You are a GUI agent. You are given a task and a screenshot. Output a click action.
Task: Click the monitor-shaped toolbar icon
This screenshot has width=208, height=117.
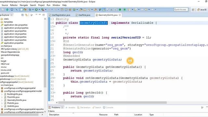click(12, 9)
